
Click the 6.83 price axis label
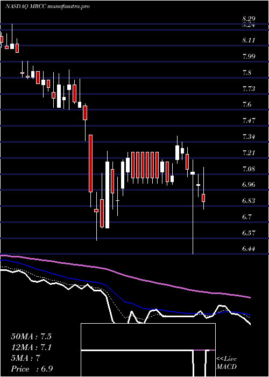249,201
